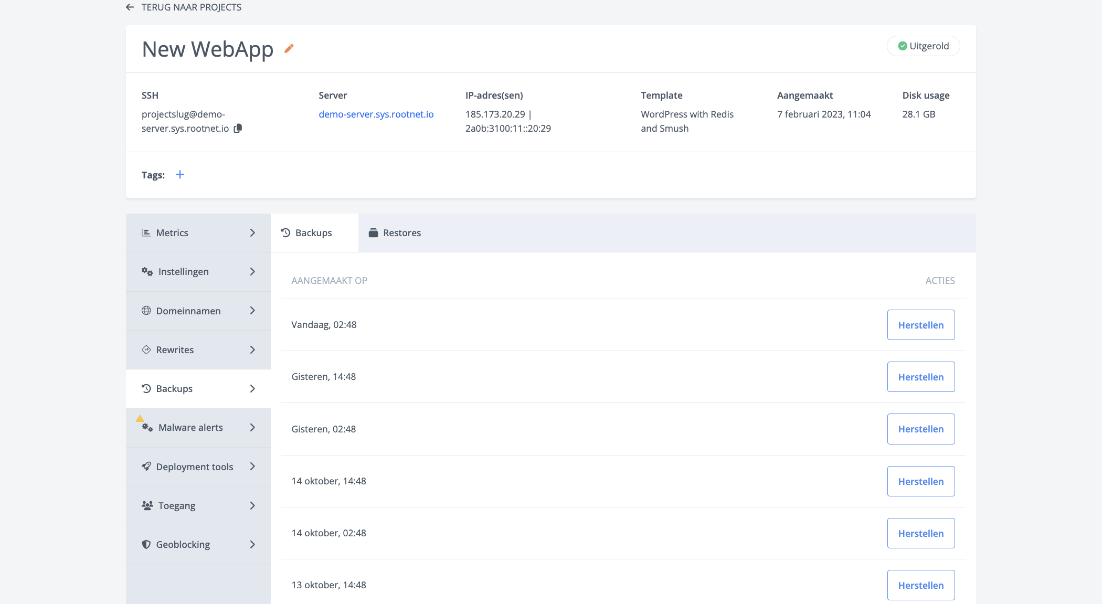Click the Domeinnamen globe icon
Screen dimensions: 1102x604
tap(146, 311)
